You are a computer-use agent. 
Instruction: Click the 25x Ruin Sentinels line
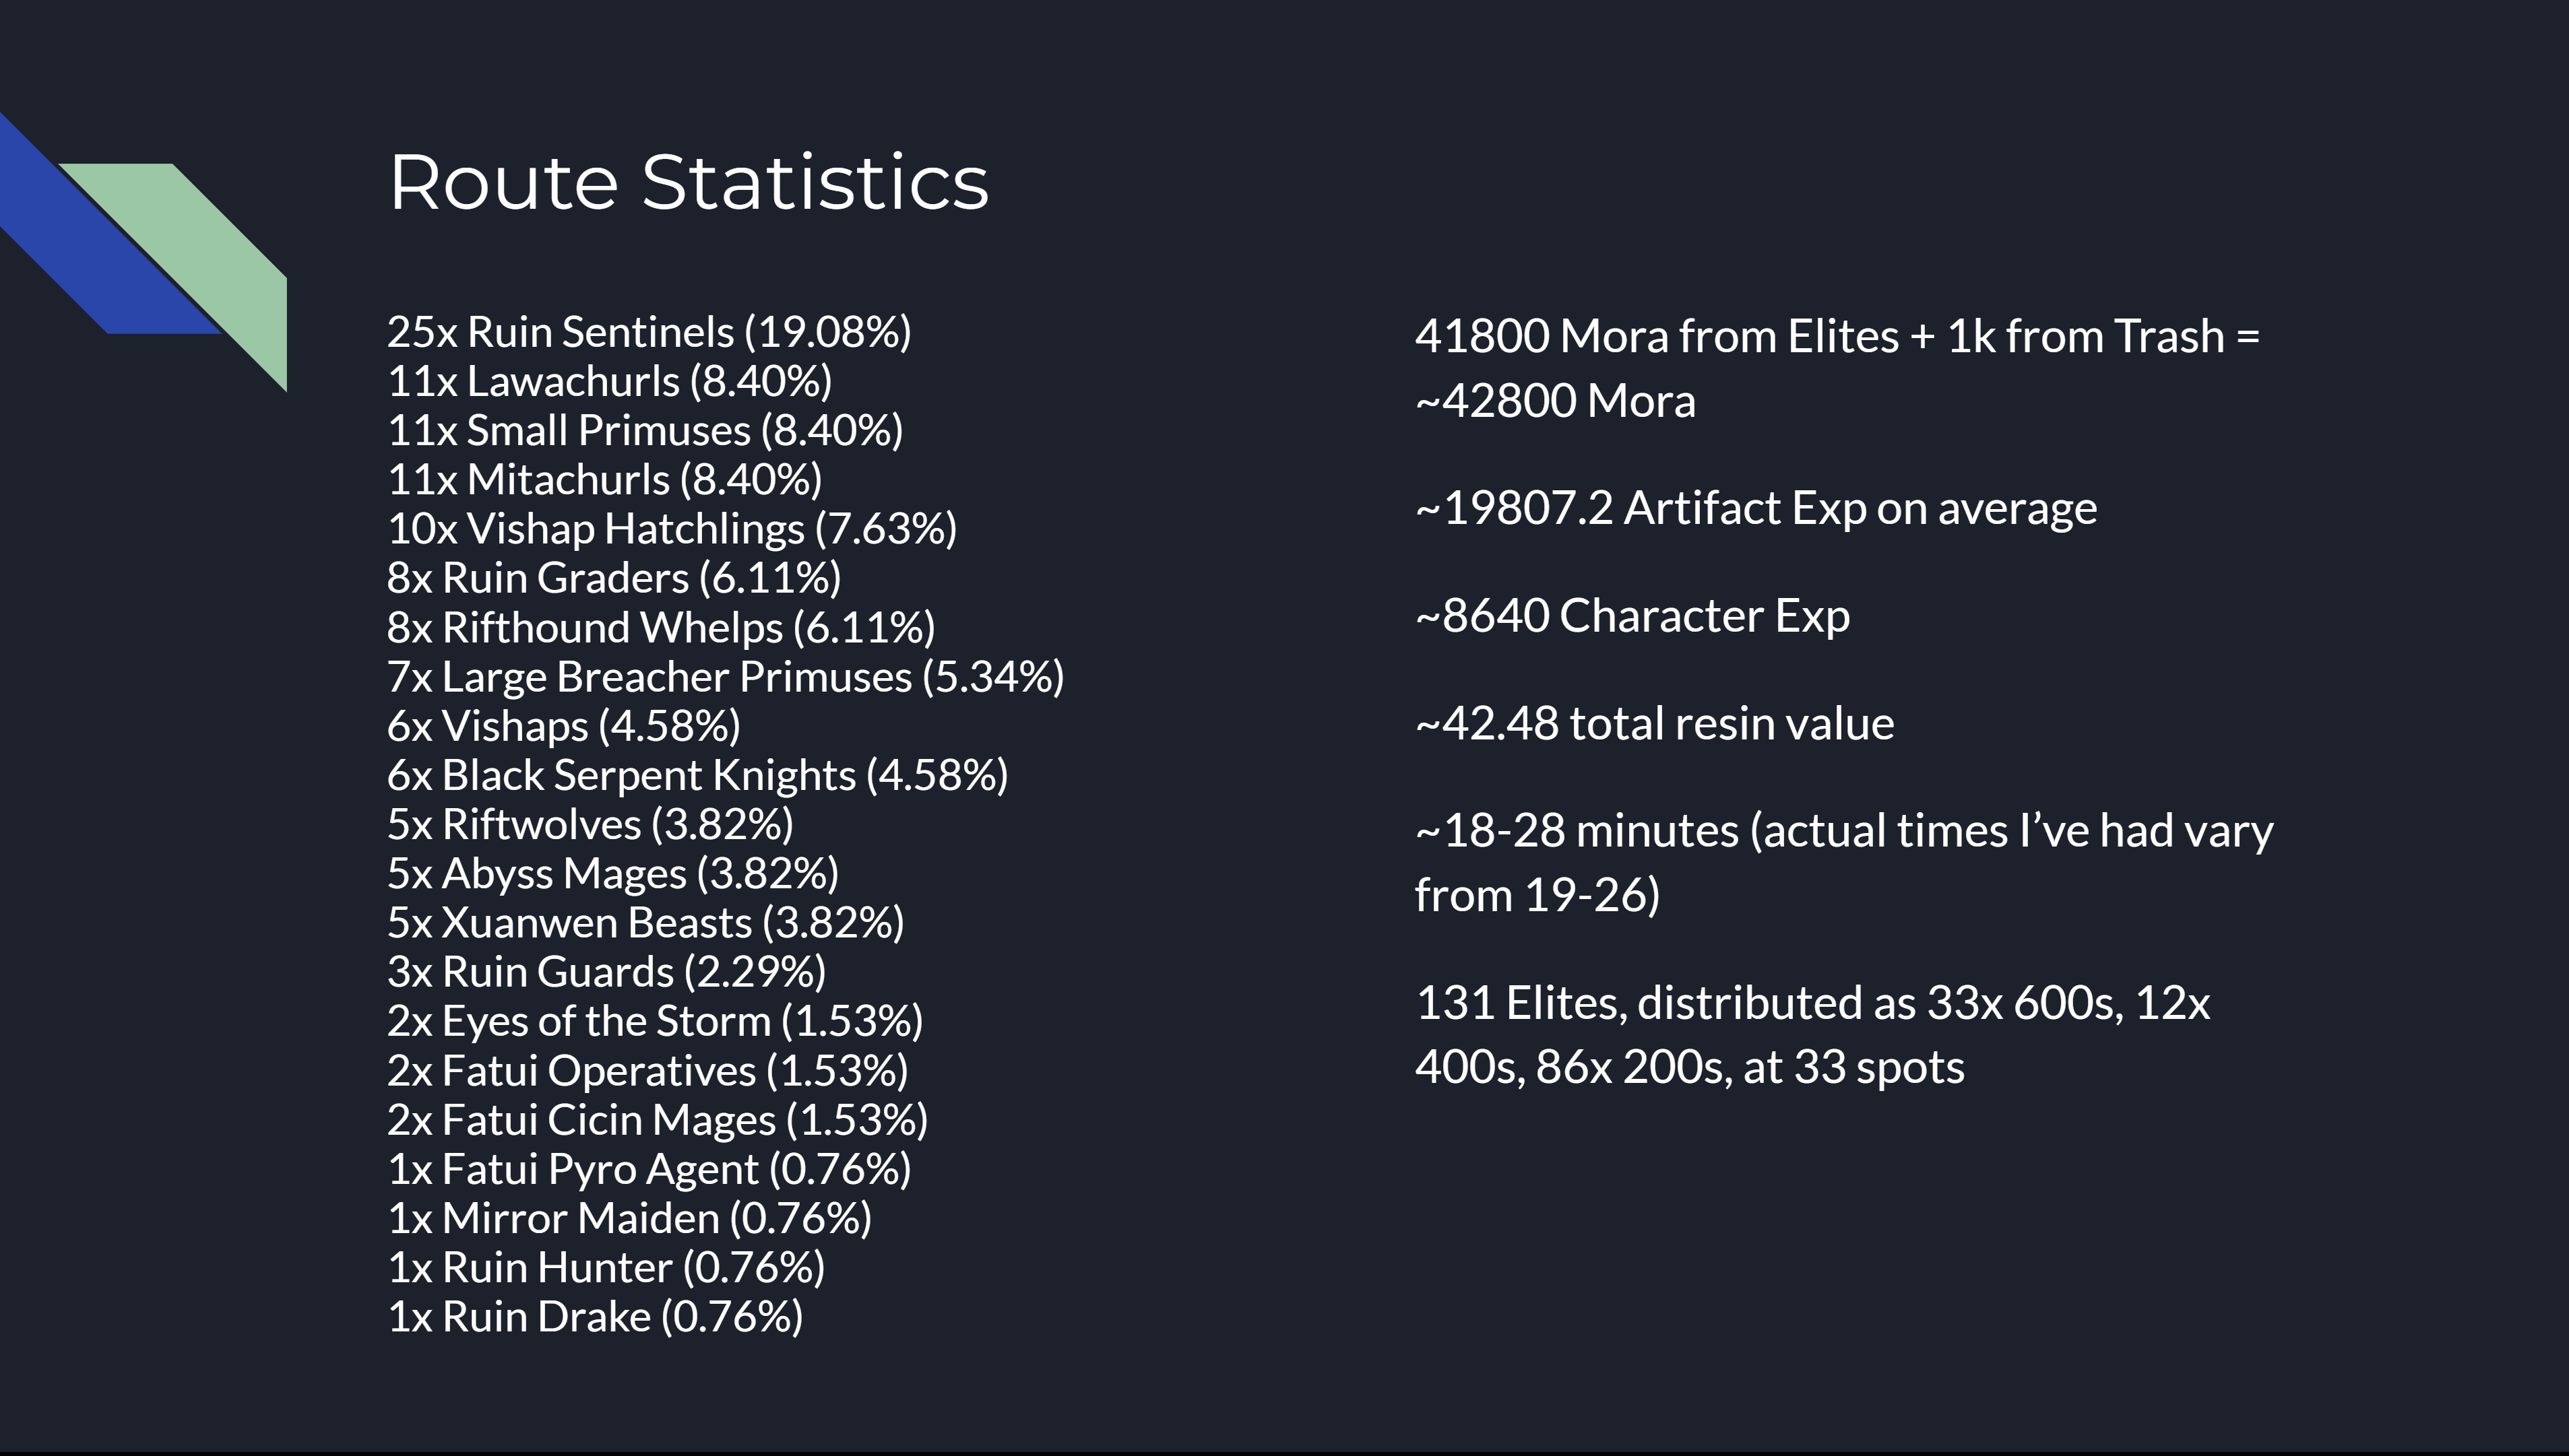[x=648, y=332]
